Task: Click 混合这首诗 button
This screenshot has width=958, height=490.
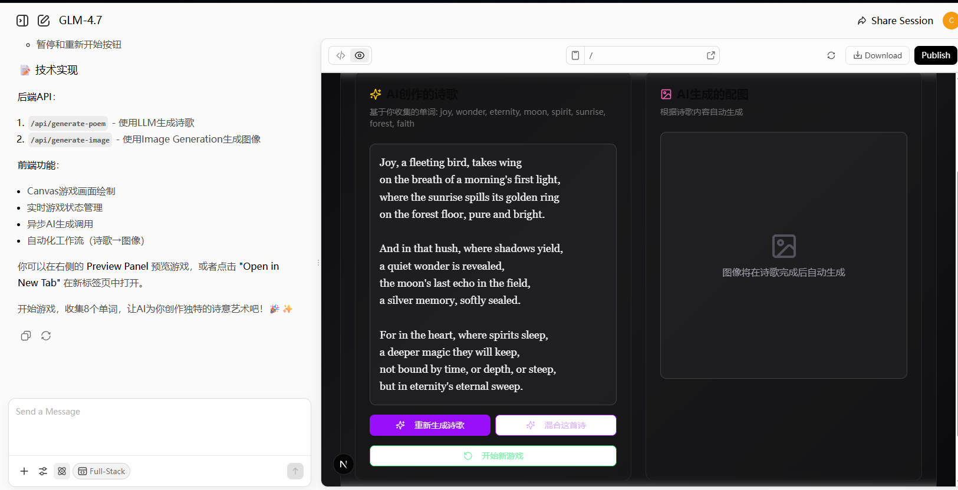Action: 556,425
